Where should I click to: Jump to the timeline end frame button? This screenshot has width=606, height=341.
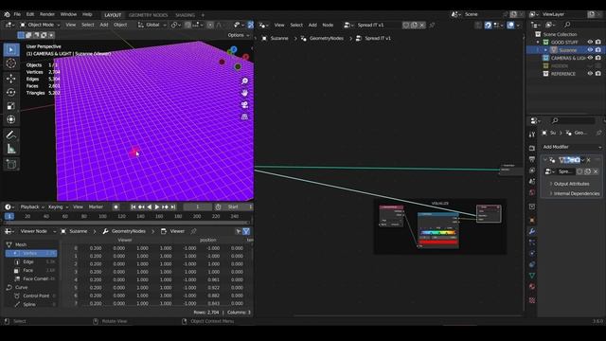coord(173,207)
